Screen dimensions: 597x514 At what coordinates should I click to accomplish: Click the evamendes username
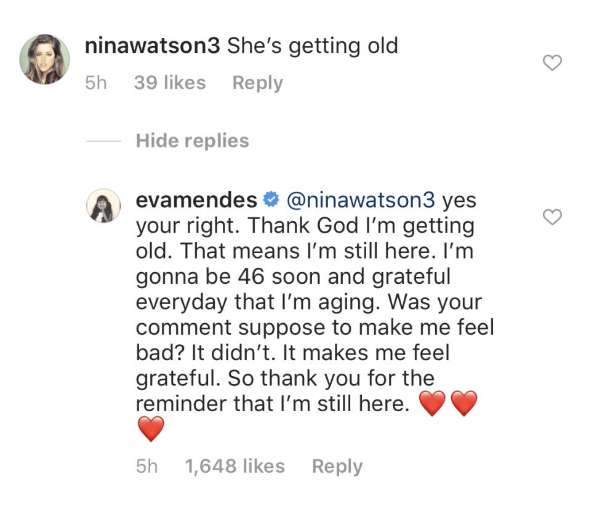pyautogui.click(x=196, y=200)
